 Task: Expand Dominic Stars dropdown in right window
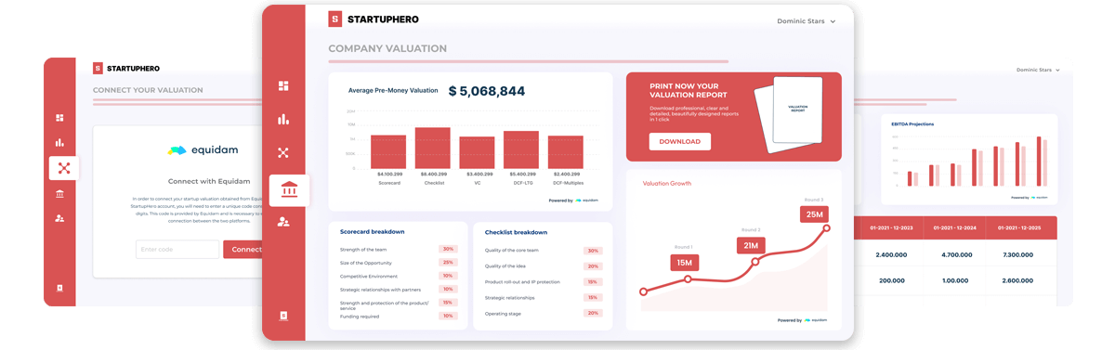tap(1038, 70)
